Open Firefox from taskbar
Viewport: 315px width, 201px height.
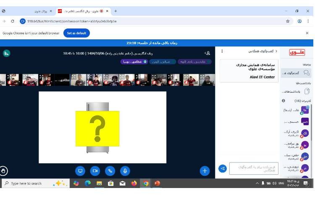pyautogui.click(x=134, y=183)
